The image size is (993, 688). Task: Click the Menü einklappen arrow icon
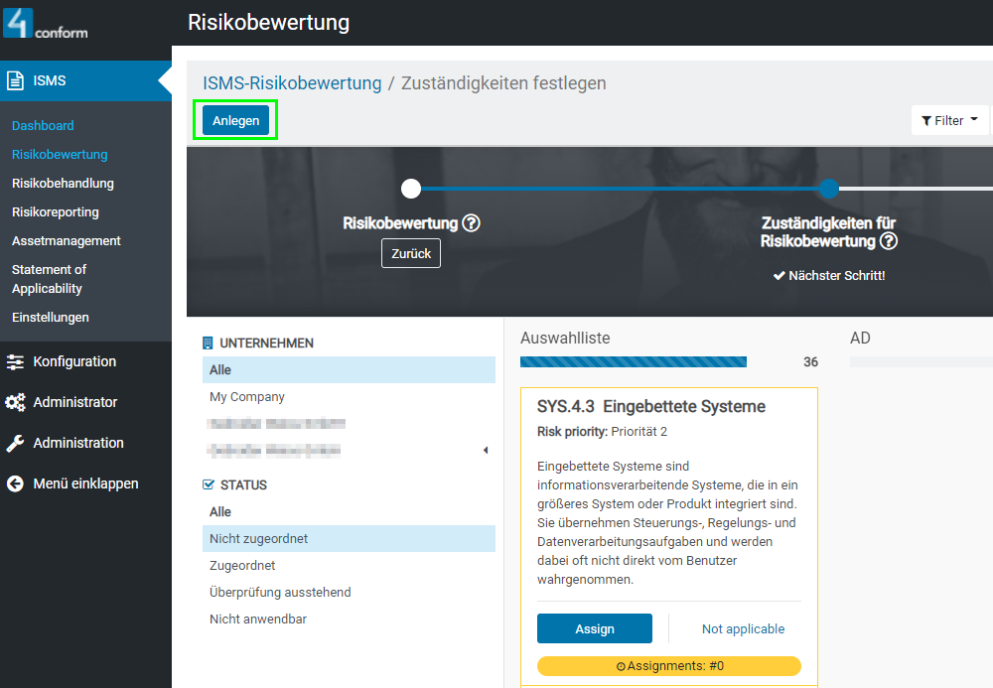(x=16, y=484)
